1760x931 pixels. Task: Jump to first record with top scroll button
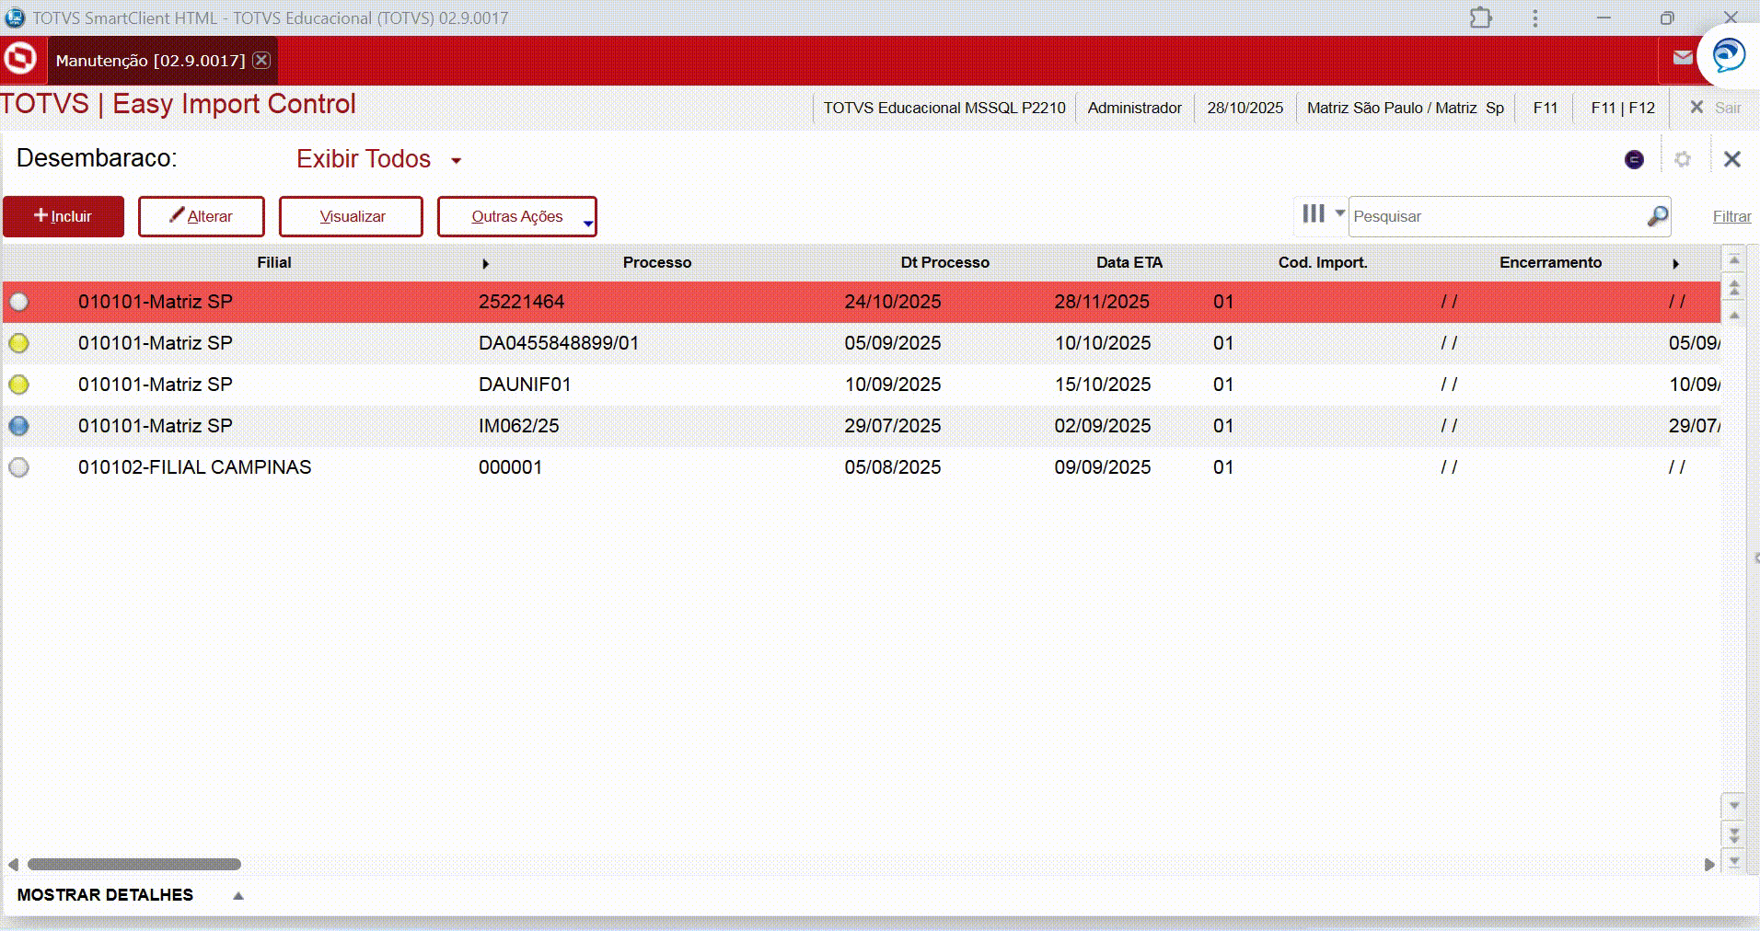pyautogui.click(x=1734, y=260)
